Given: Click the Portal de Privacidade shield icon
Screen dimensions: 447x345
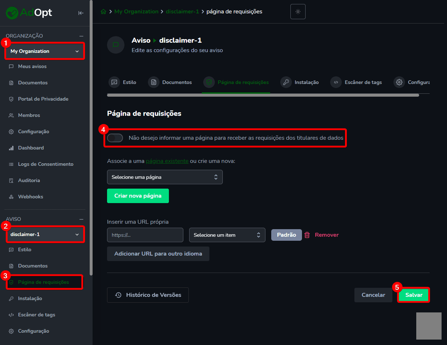Looking at the screenshot, I should pyautogui.click(x=11, y=99).
